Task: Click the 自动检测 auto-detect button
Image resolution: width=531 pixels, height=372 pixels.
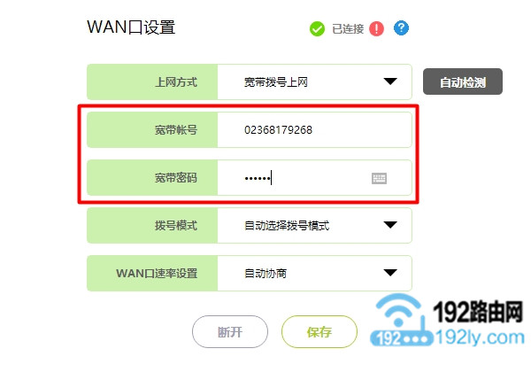Action: (x=463, y=81)
